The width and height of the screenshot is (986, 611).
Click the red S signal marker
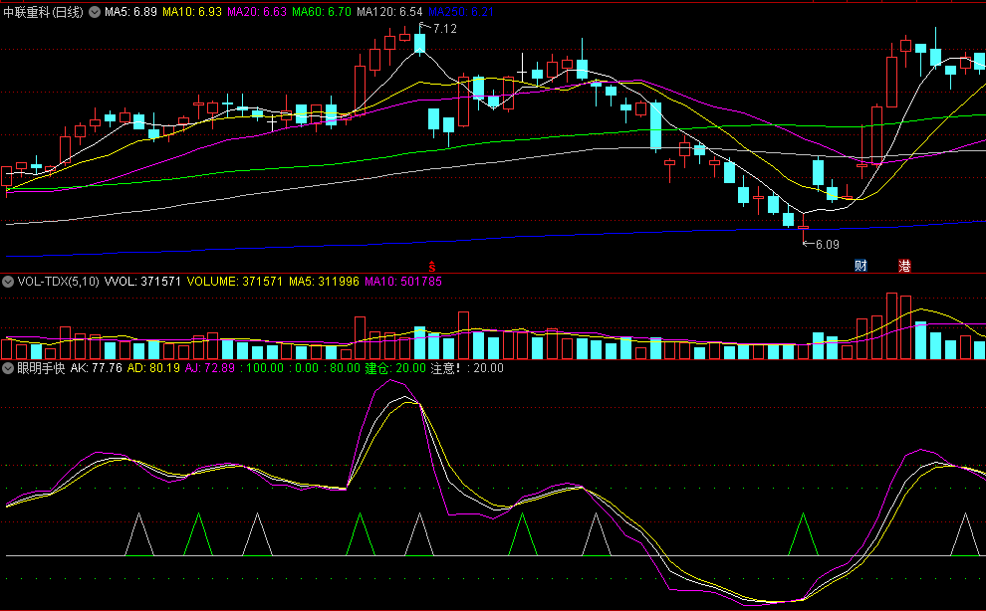[x=432, y=267]
